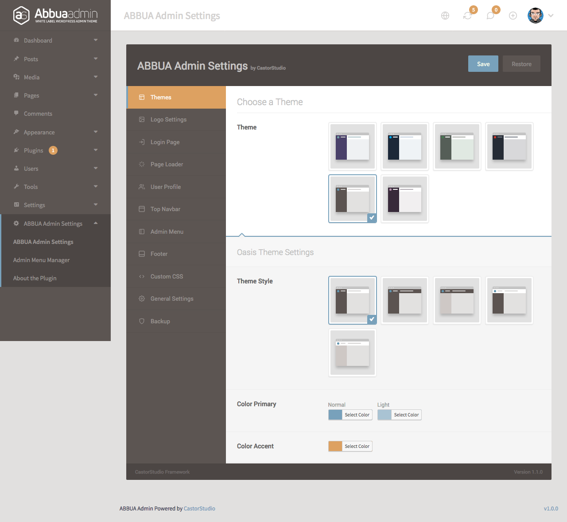Switch to the Admin Menu tab
The image size is (567, 522).
tap(176, 232)
